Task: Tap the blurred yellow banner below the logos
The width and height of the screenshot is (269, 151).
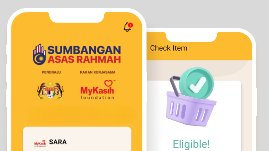Action: pos(81,114)
